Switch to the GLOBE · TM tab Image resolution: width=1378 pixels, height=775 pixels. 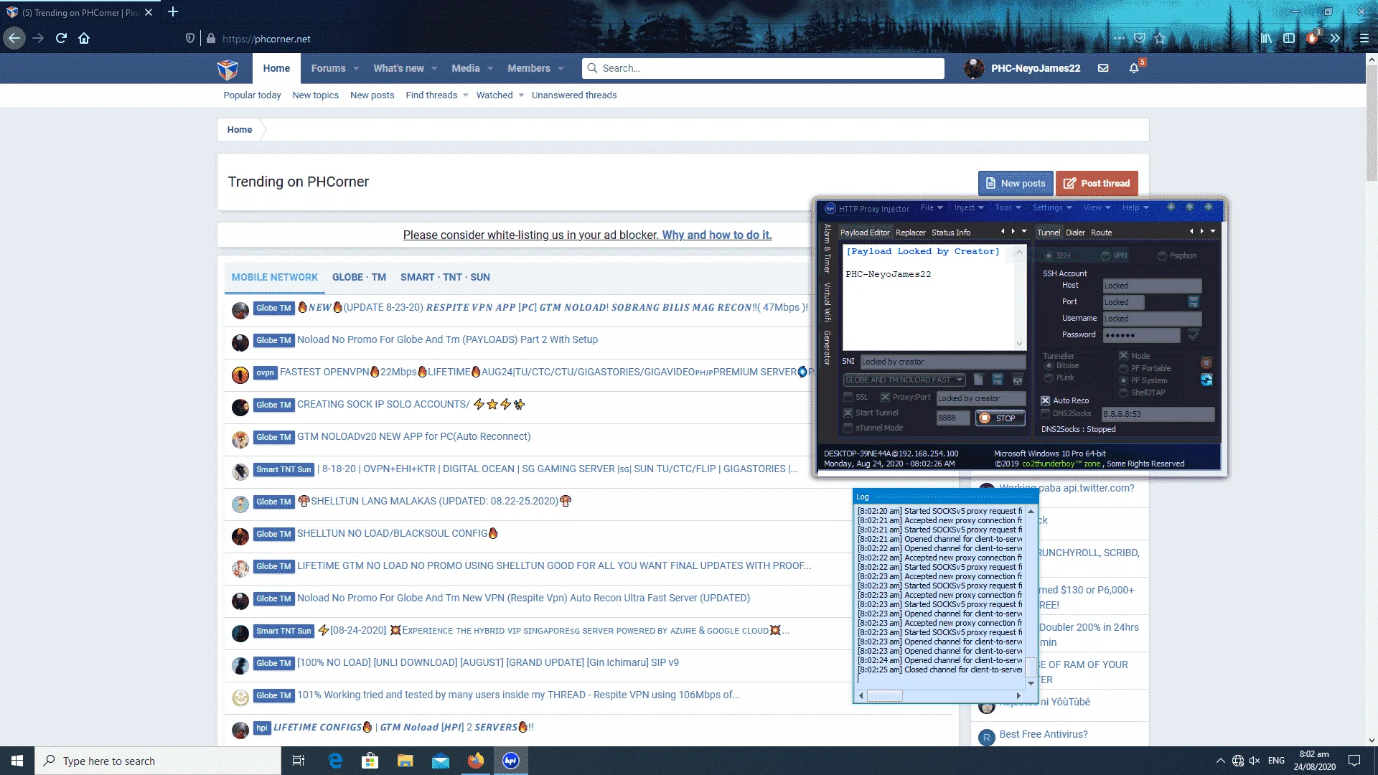359,277
